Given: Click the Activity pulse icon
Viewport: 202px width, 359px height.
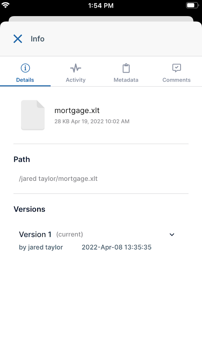Looking at the screenshot, I should (x=76, y=68).
